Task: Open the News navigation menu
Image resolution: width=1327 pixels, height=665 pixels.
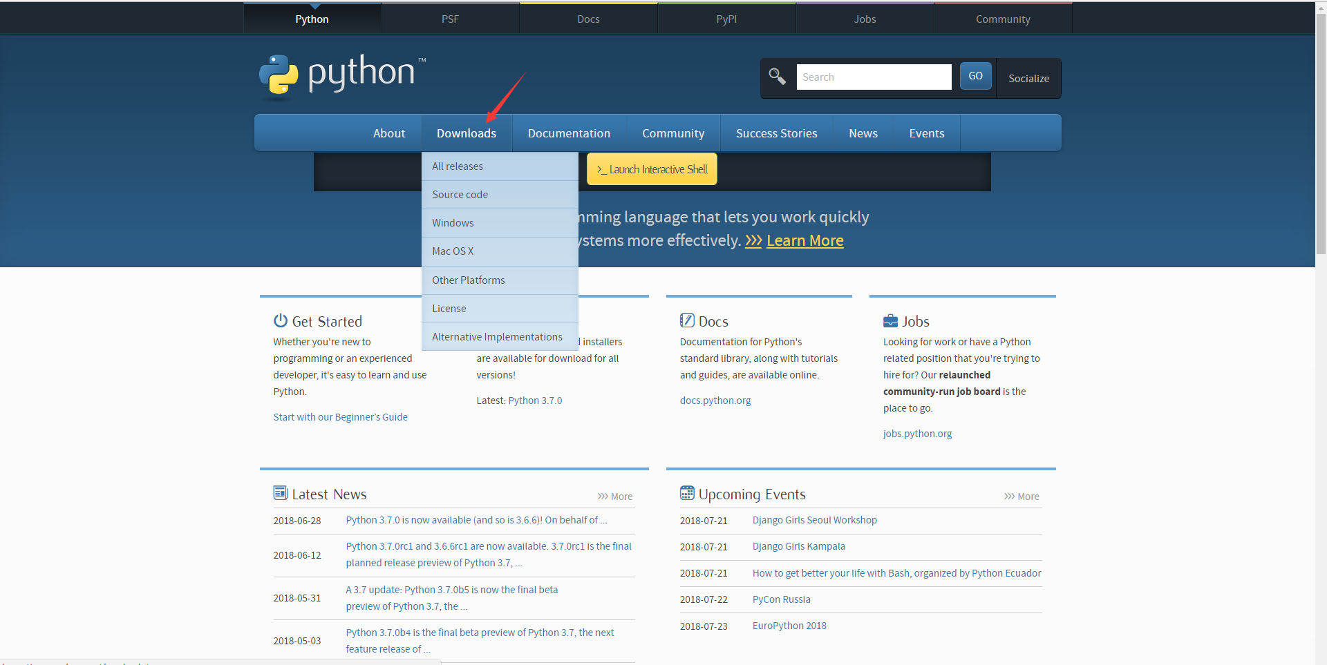Action: [x=863, y=133]
